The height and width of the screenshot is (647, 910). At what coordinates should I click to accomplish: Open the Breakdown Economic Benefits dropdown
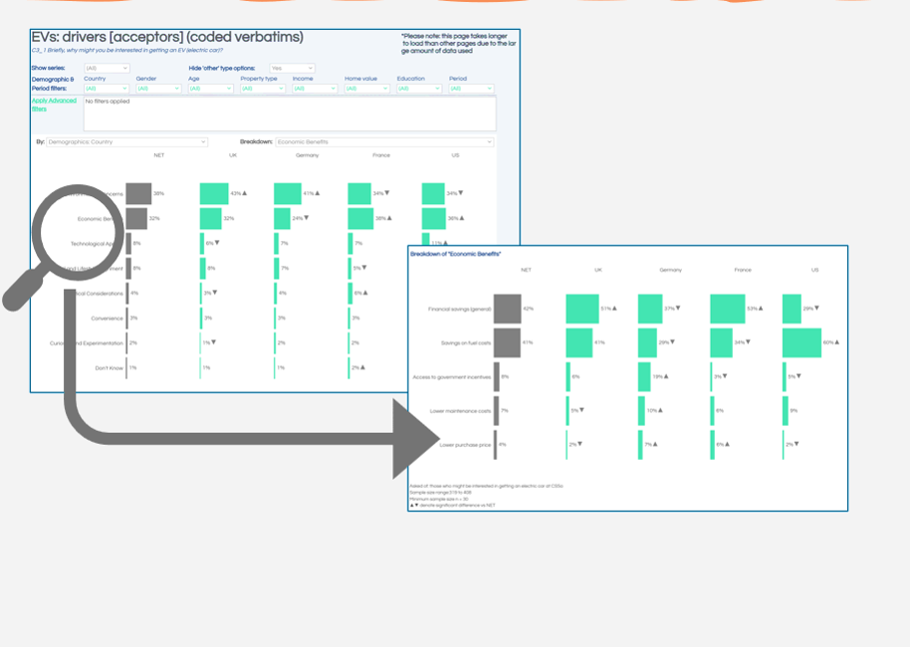(x=383, y=142)
